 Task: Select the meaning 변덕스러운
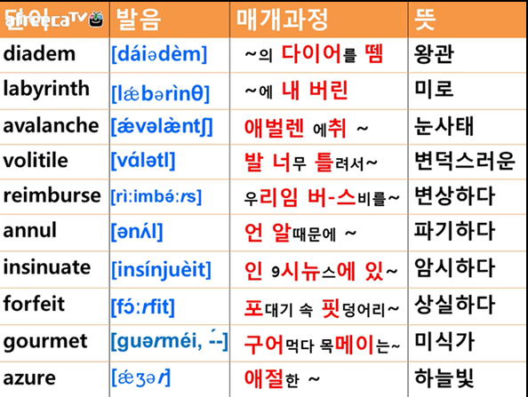point(465,161)
